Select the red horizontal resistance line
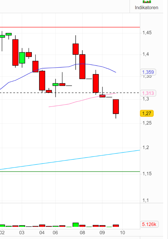Image resolution: width=168 pixels, height=239 pixels. (70, 27)
